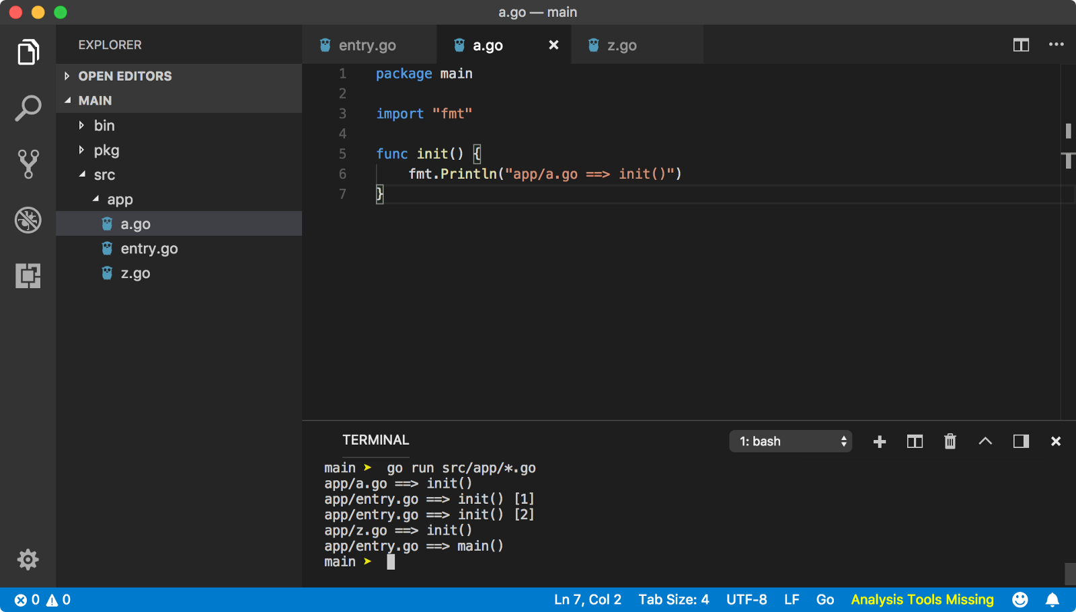Click Ln 7, Col 2 position indicator

[x=588, y=600]
